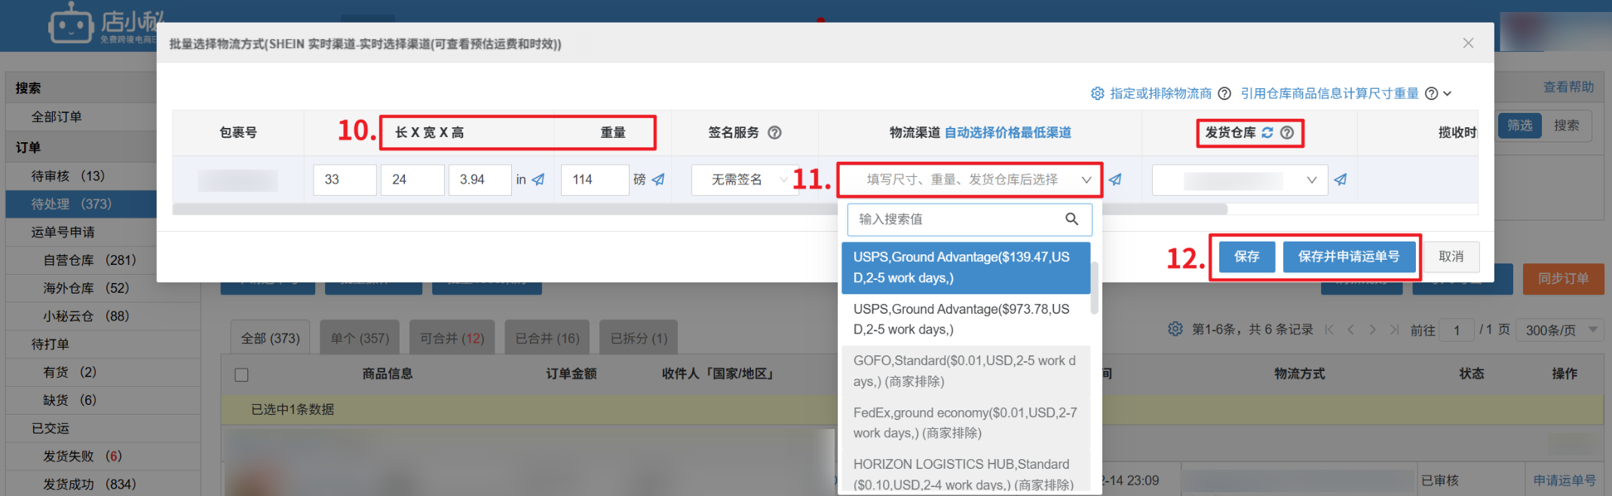This screenshot has height=496, width=1612.
Task: Click the weight input field showing 114
Action: click(x=595, y=180)
